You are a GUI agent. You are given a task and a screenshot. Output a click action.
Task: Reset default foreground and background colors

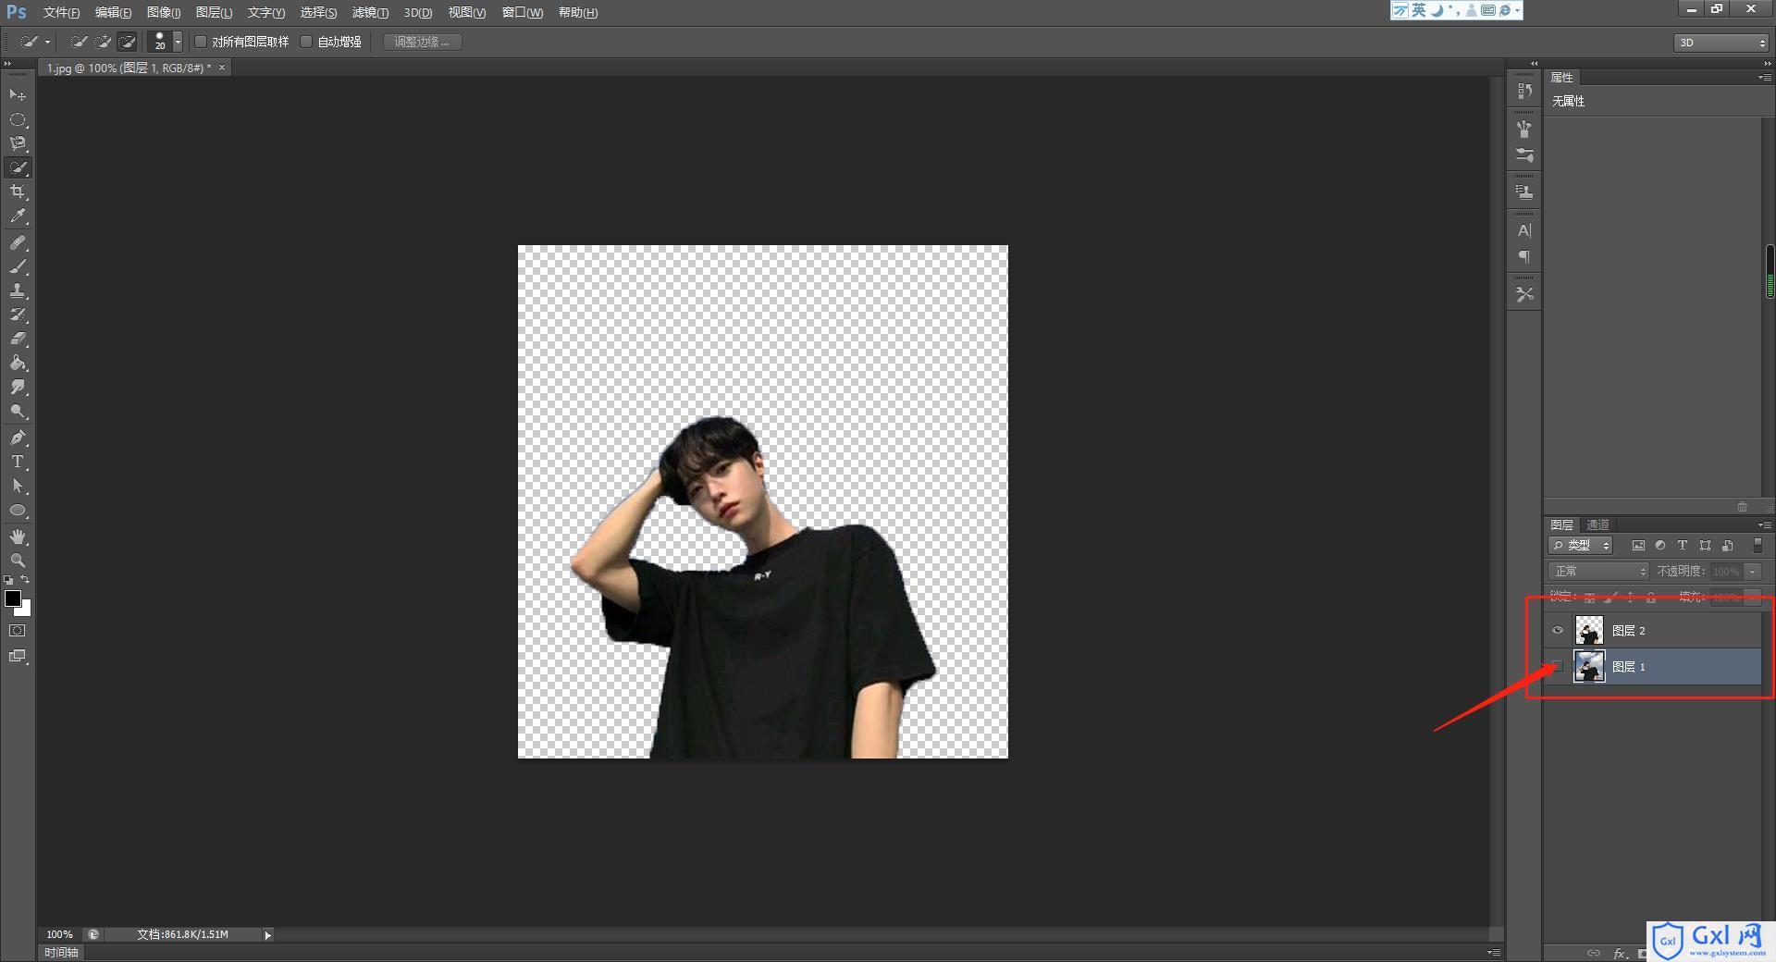(x=8, y=580)
